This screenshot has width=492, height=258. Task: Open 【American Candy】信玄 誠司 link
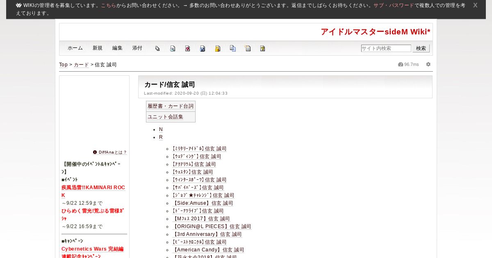point(208,250)
